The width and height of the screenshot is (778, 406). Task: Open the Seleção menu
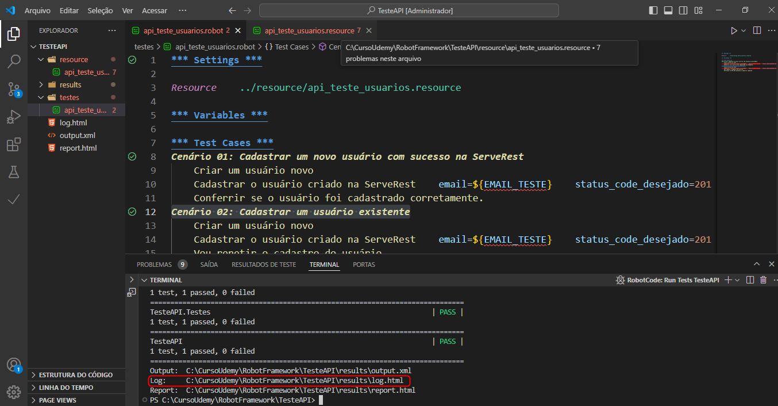pos(100,10)
